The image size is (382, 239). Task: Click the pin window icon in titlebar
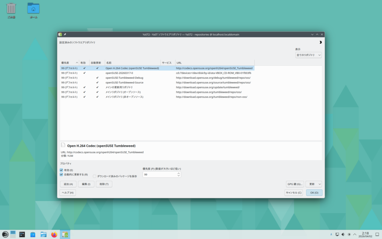point(65,34)
